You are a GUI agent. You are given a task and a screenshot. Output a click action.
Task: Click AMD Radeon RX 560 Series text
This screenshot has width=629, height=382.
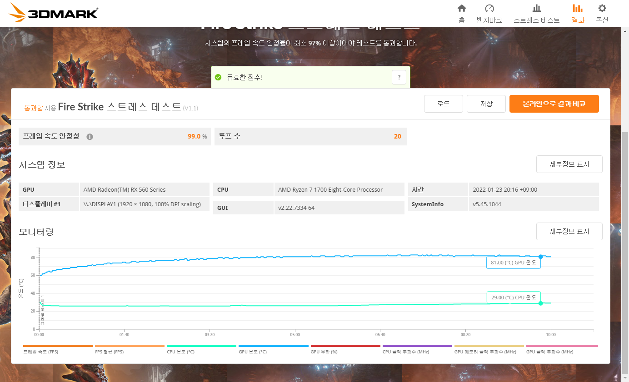pos(125,189)
